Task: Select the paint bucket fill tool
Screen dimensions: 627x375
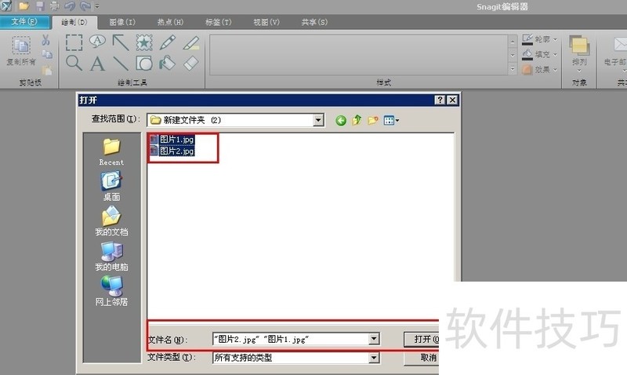Action: (168, 64)
